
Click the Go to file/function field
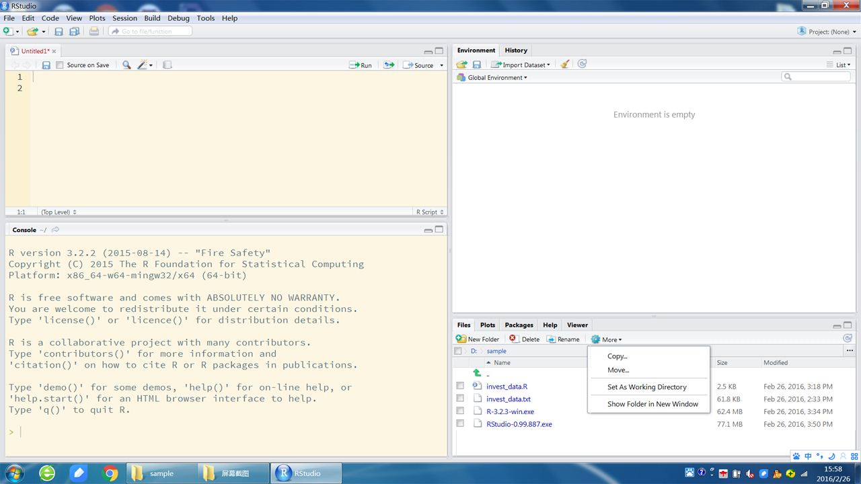click(x=150, y=32)
